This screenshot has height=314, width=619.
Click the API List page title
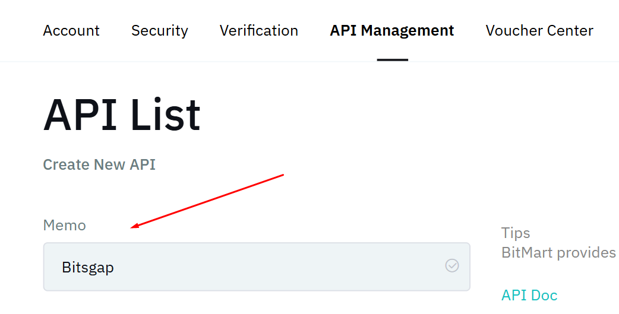pyautogui.click(x=122, y=115)
